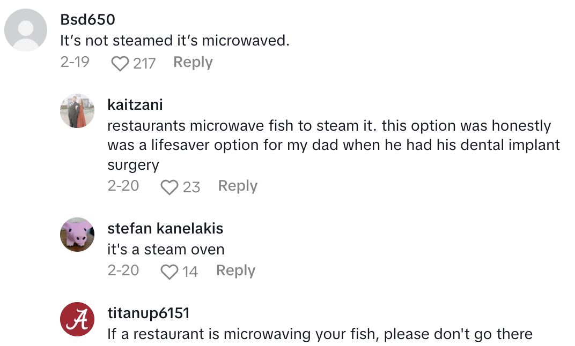Go to stefan kanelakis username link
Image resolution: width=575 pixels, height=346 pixels.
[165, 229]
